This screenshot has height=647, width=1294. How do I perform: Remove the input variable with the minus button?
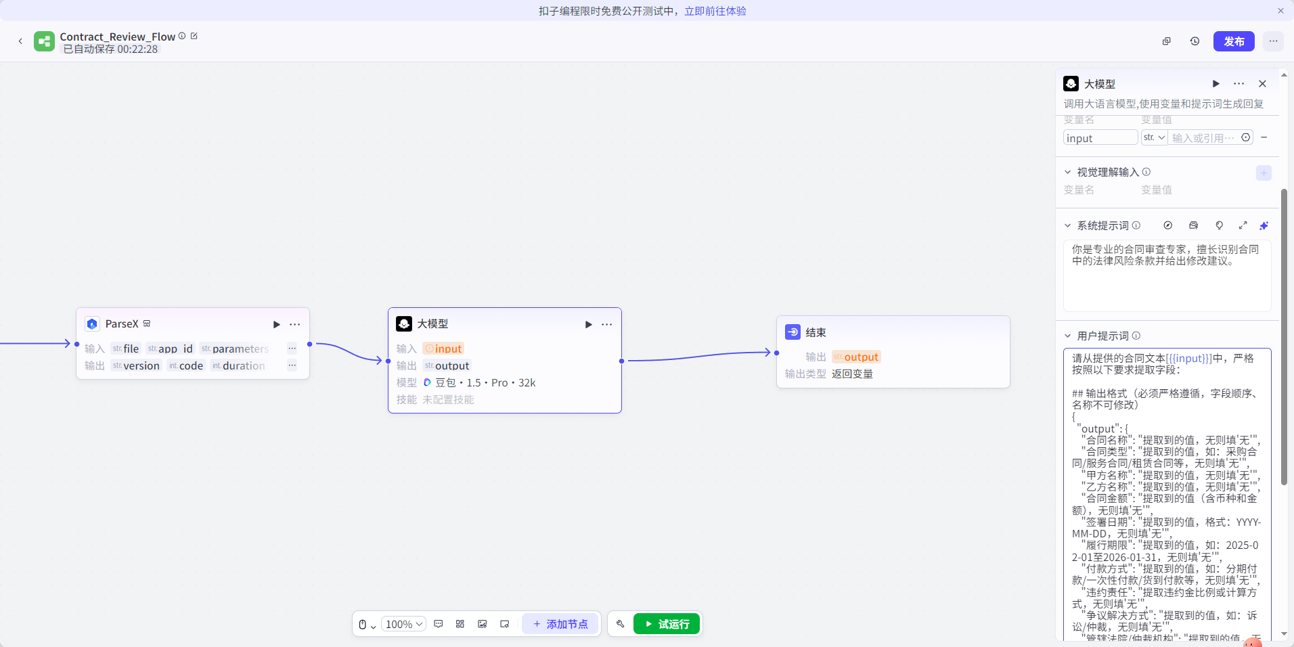coord(1265,137)
